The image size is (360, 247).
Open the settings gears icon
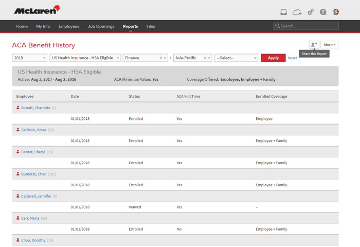pos(311,12)
